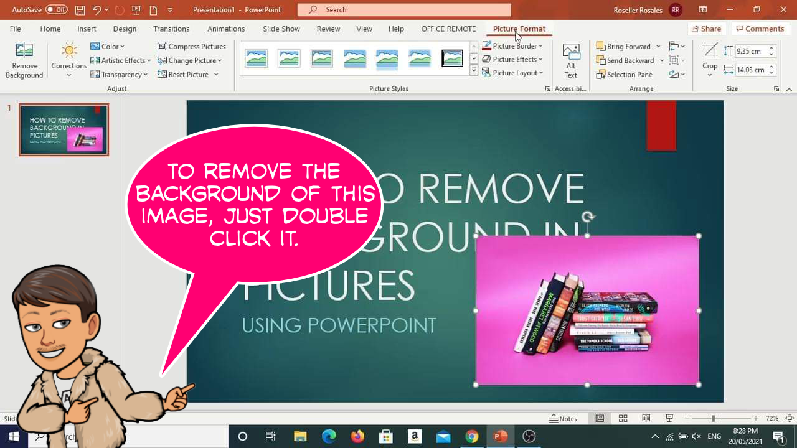Click the Redo icon
Screen dimensions: 797x448
click(x=119, y=9)
